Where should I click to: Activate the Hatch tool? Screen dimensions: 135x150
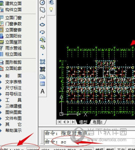42,62
